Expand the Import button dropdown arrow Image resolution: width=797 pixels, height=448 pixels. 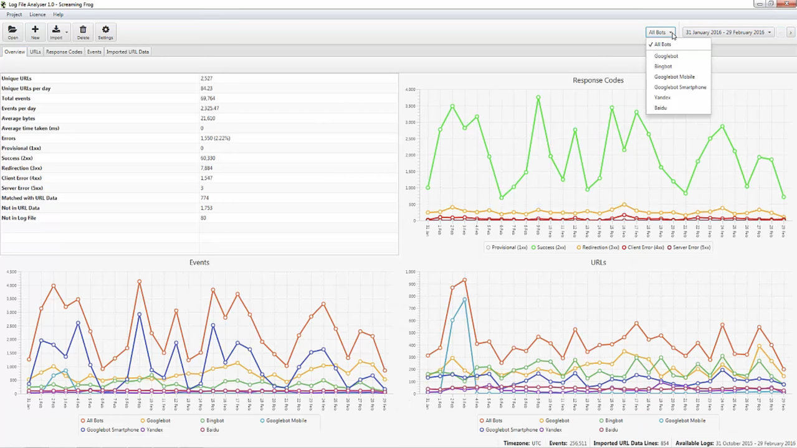[x=67, y=32]
